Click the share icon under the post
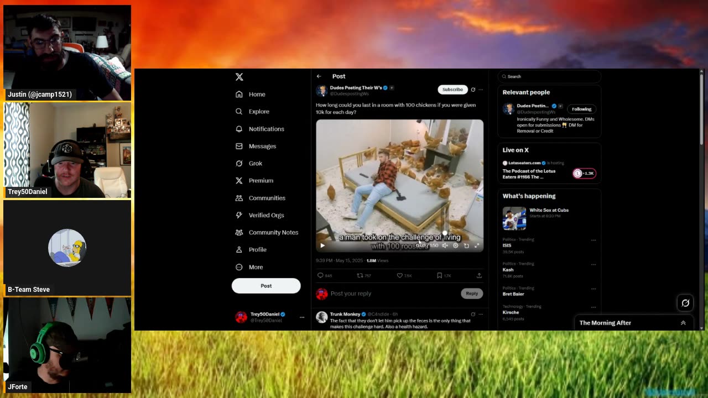708x398 pixels. pyautogui.click(x=479, y=275)
